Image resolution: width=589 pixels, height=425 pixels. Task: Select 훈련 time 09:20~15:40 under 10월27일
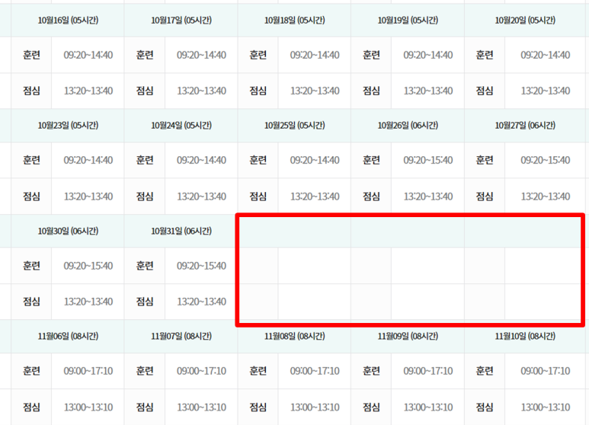coord(546,160)
